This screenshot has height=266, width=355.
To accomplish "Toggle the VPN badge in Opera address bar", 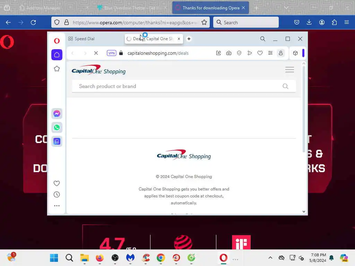I will pos(112,53).
